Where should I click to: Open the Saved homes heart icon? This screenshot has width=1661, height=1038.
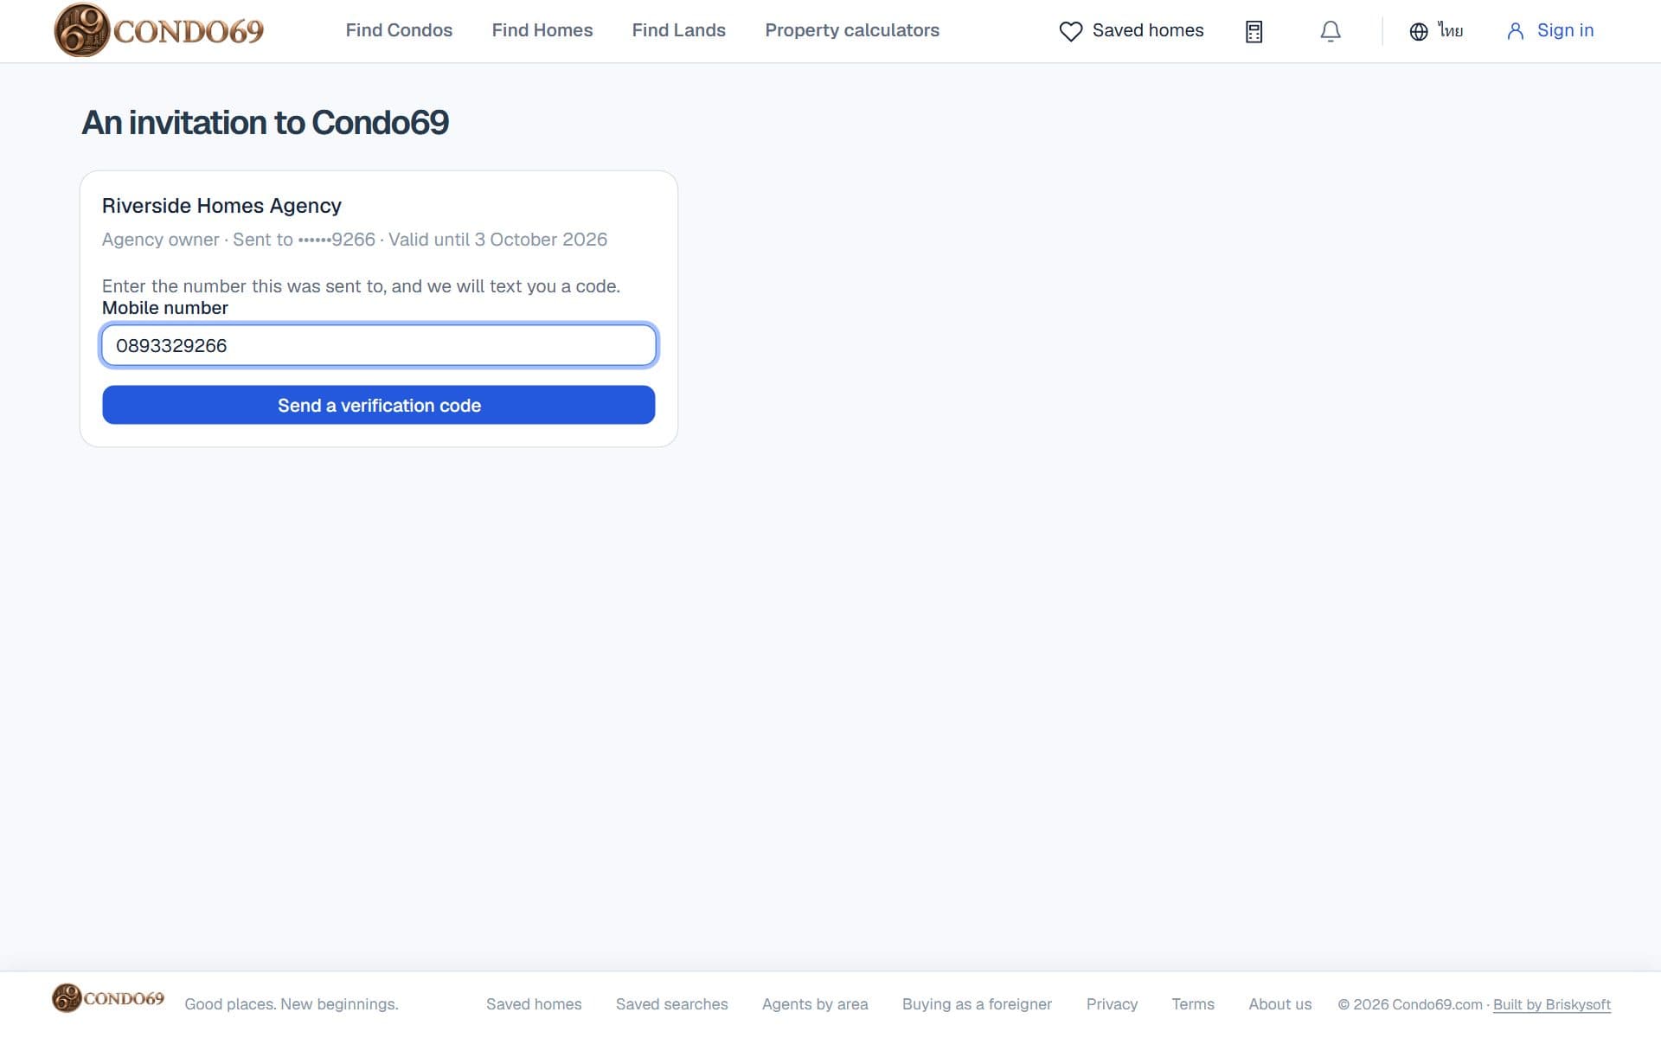(1070, 31)
